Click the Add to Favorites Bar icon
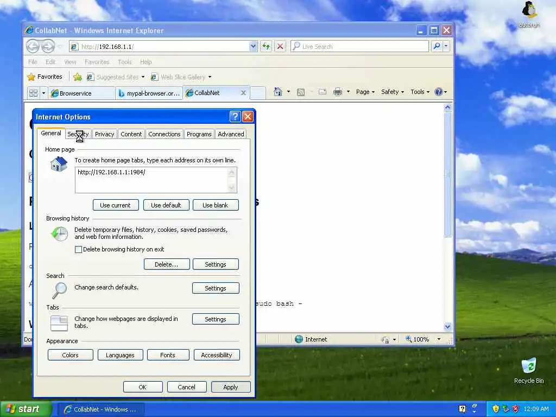Viewport: 556px width, 417px height. coord(78,77)
